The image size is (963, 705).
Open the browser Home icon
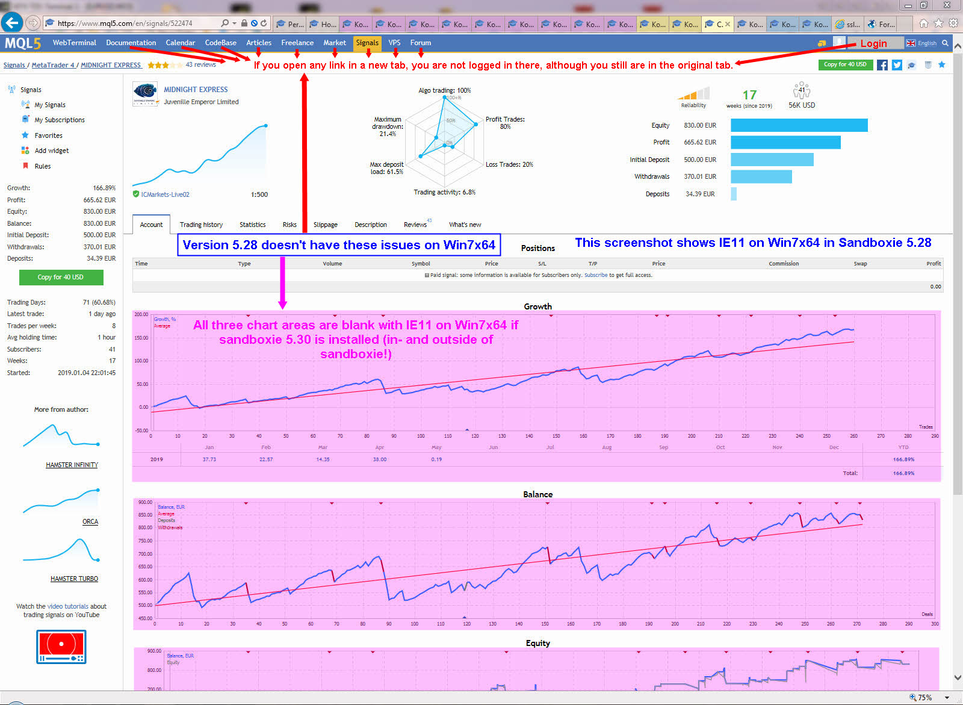tap(924, 23)
